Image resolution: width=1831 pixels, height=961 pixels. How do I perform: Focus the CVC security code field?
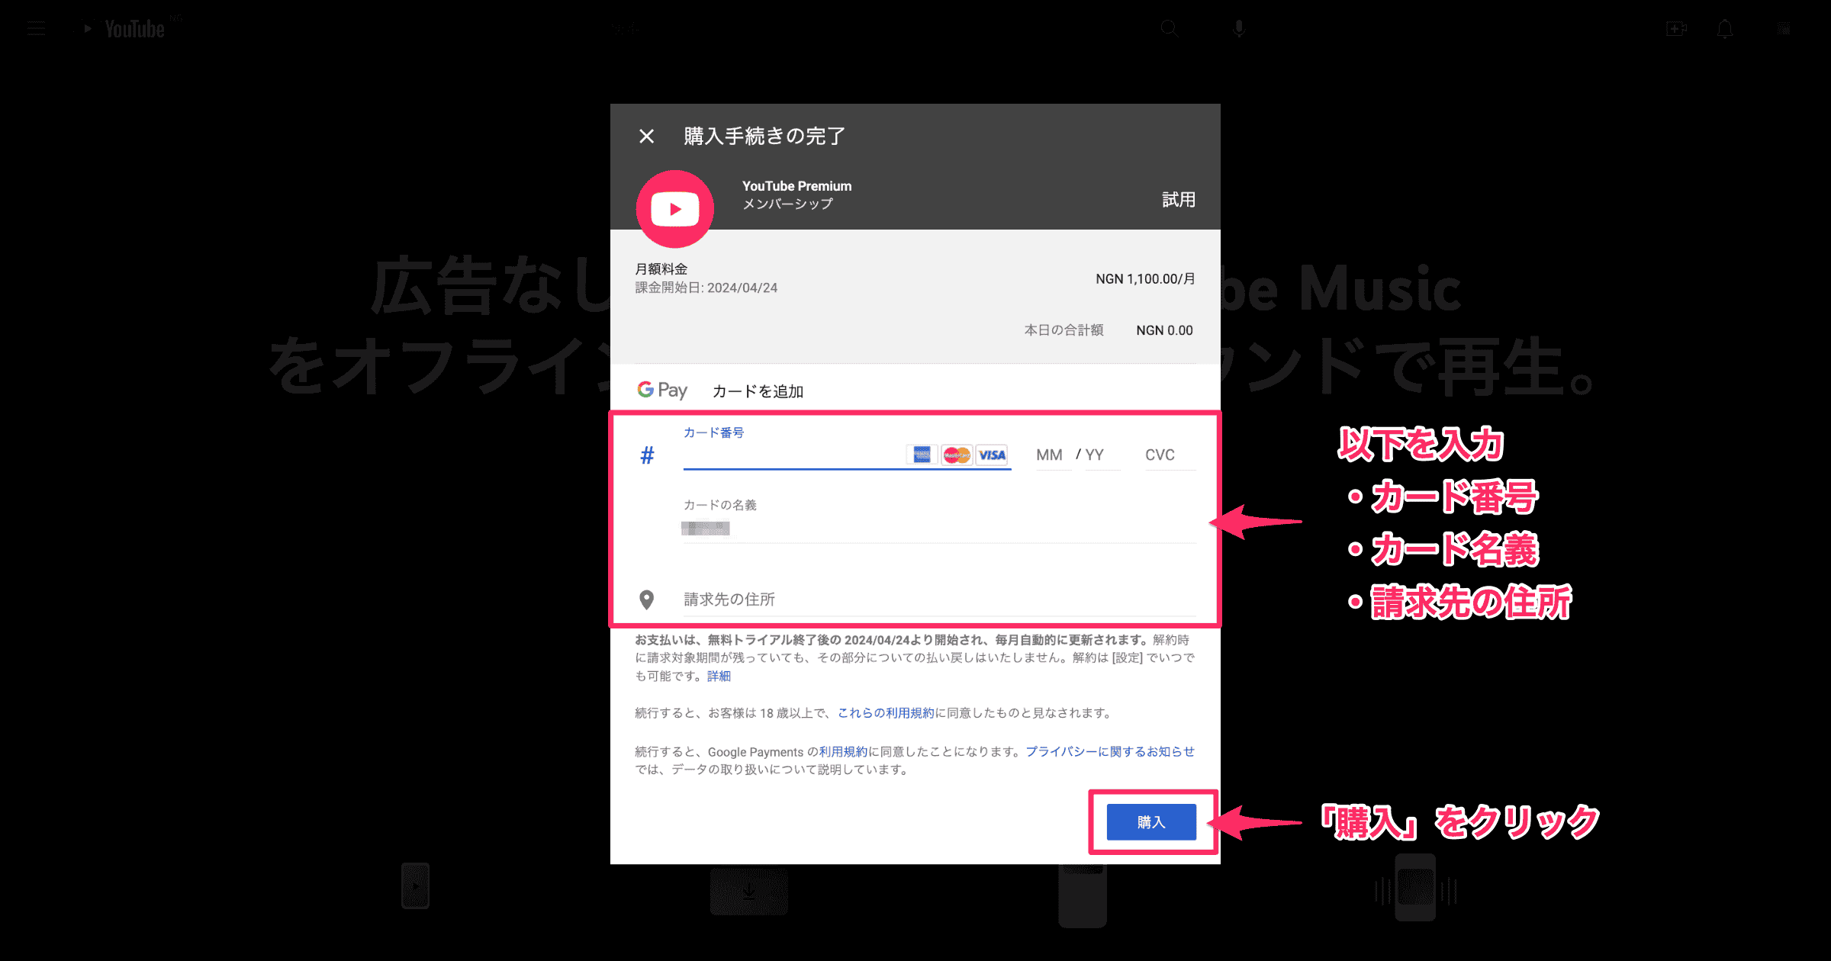coord(1170,455)
